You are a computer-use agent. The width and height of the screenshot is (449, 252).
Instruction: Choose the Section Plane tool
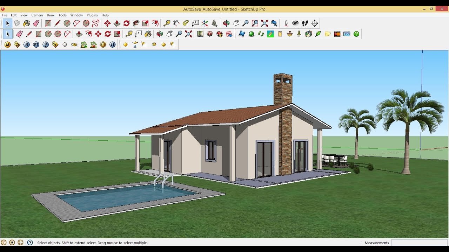click(315, 23)
